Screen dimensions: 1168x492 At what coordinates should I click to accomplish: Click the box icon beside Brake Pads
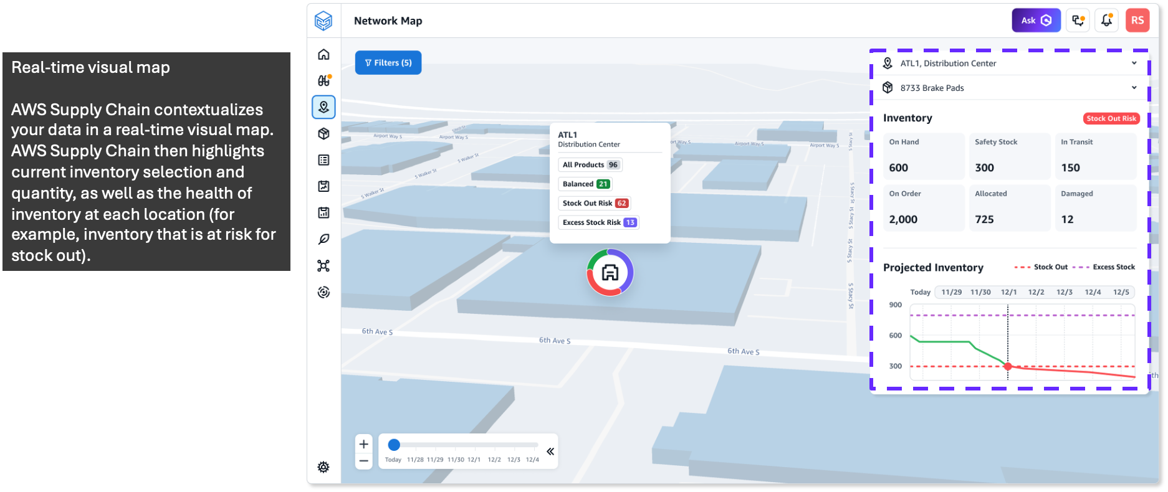[x=888, y=88]
